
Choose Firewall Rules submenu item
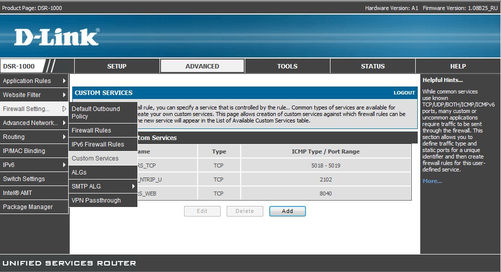103,130
